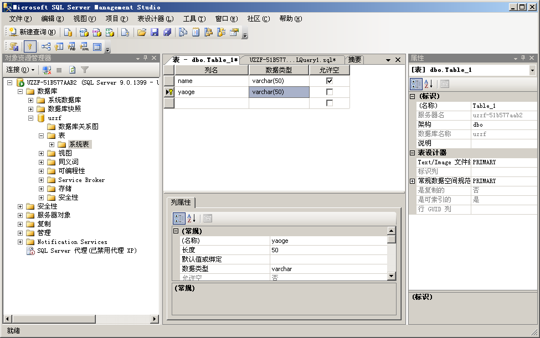The image size is (540, 338).
Task: Click the column properties scroll down arrow
Action: click(391, 275)
